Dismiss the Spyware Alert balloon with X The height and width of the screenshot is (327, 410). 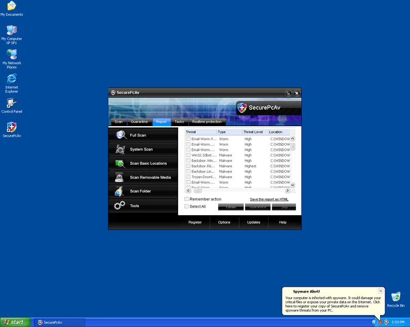(381, 291)
